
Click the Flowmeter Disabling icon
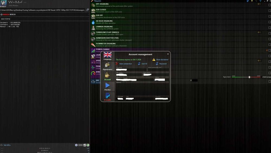(93, 45)
